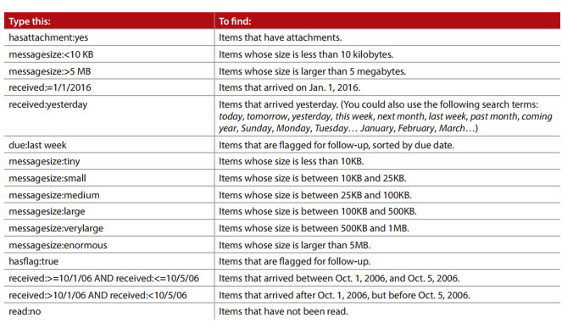Click 'Items that arrived on Jan. 1, 2016.' description

(289, 88)
